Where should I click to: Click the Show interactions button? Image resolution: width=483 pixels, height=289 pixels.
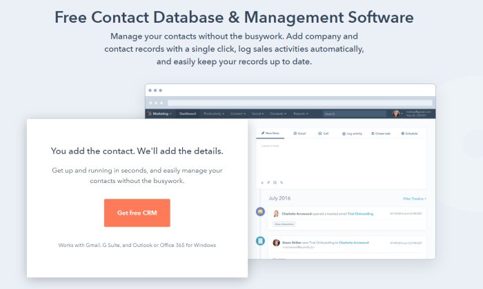(284, 224)
